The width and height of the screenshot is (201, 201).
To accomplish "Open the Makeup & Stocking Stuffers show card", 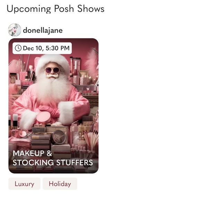I will [53, 106].
